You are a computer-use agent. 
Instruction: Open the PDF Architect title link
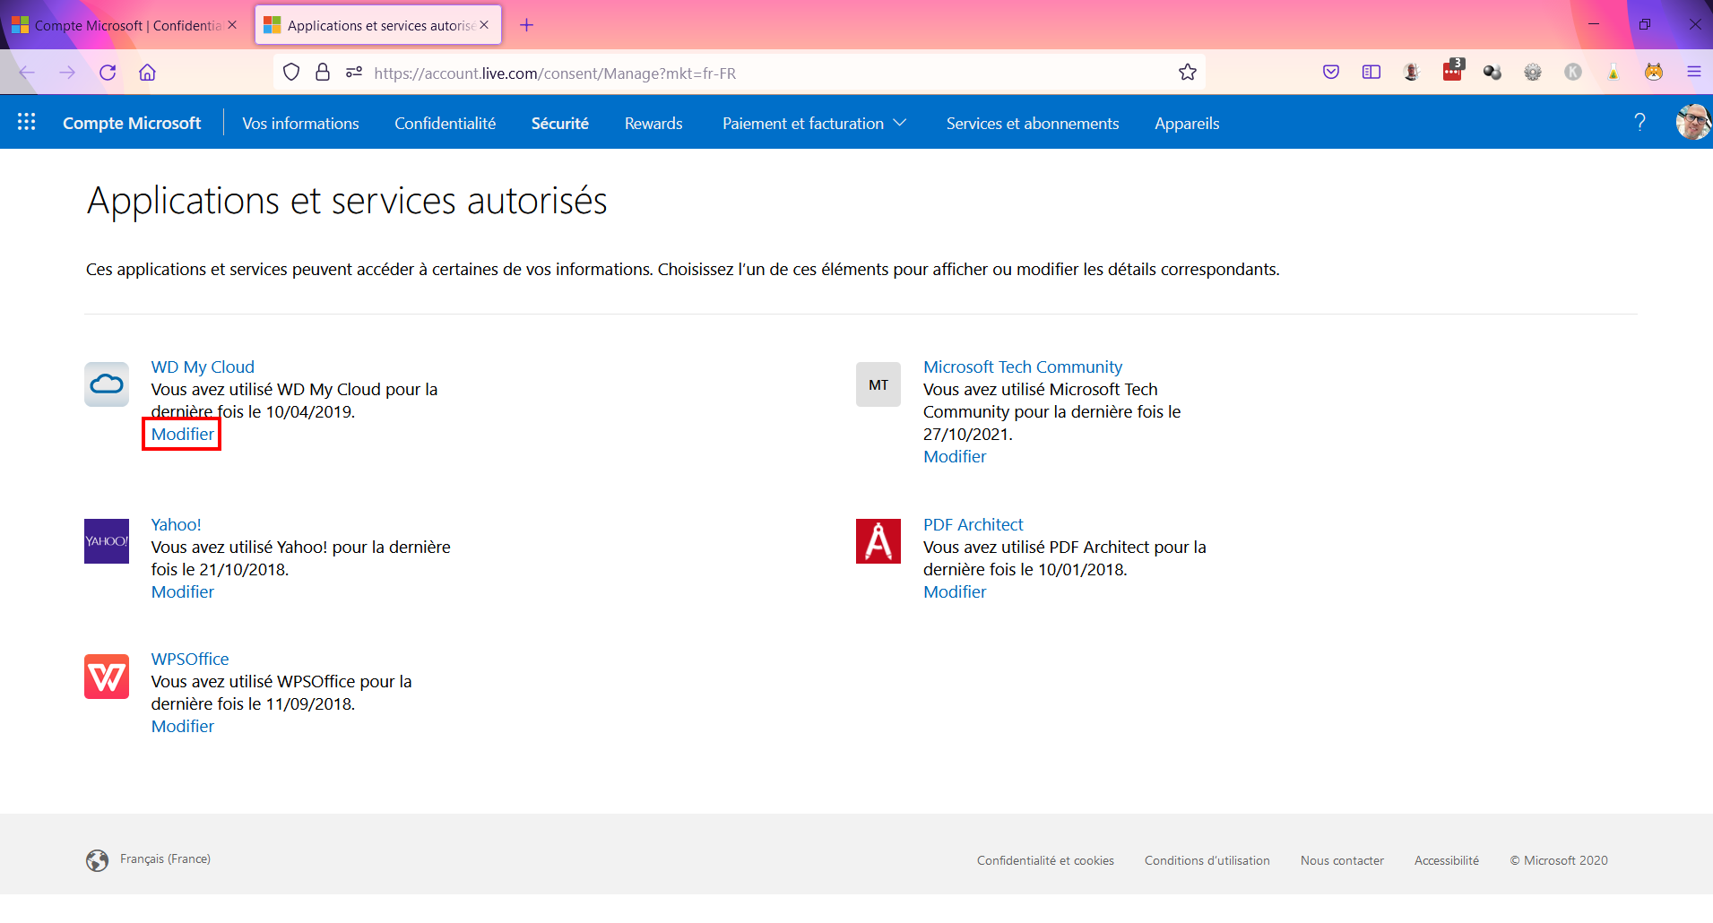[973, 524]
